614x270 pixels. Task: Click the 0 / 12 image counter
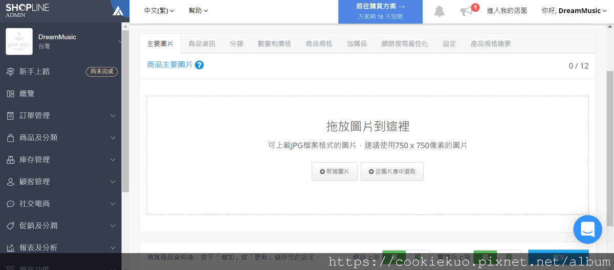pyautogui.click(x=579, y=66)
